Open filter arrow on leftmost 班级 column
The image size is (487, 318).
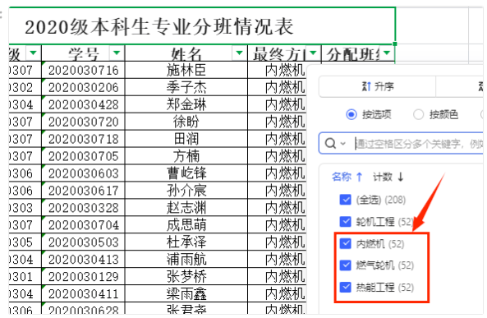click(x=33, y=53)
